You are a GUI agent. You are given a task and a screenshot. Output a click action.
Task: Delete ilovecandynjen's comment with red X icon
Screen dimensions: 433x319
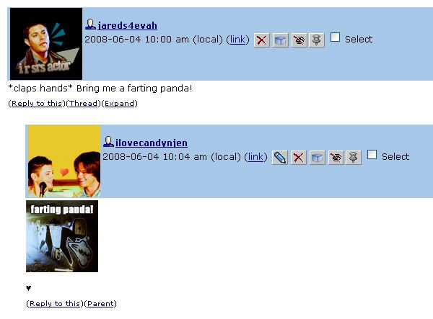299,158
